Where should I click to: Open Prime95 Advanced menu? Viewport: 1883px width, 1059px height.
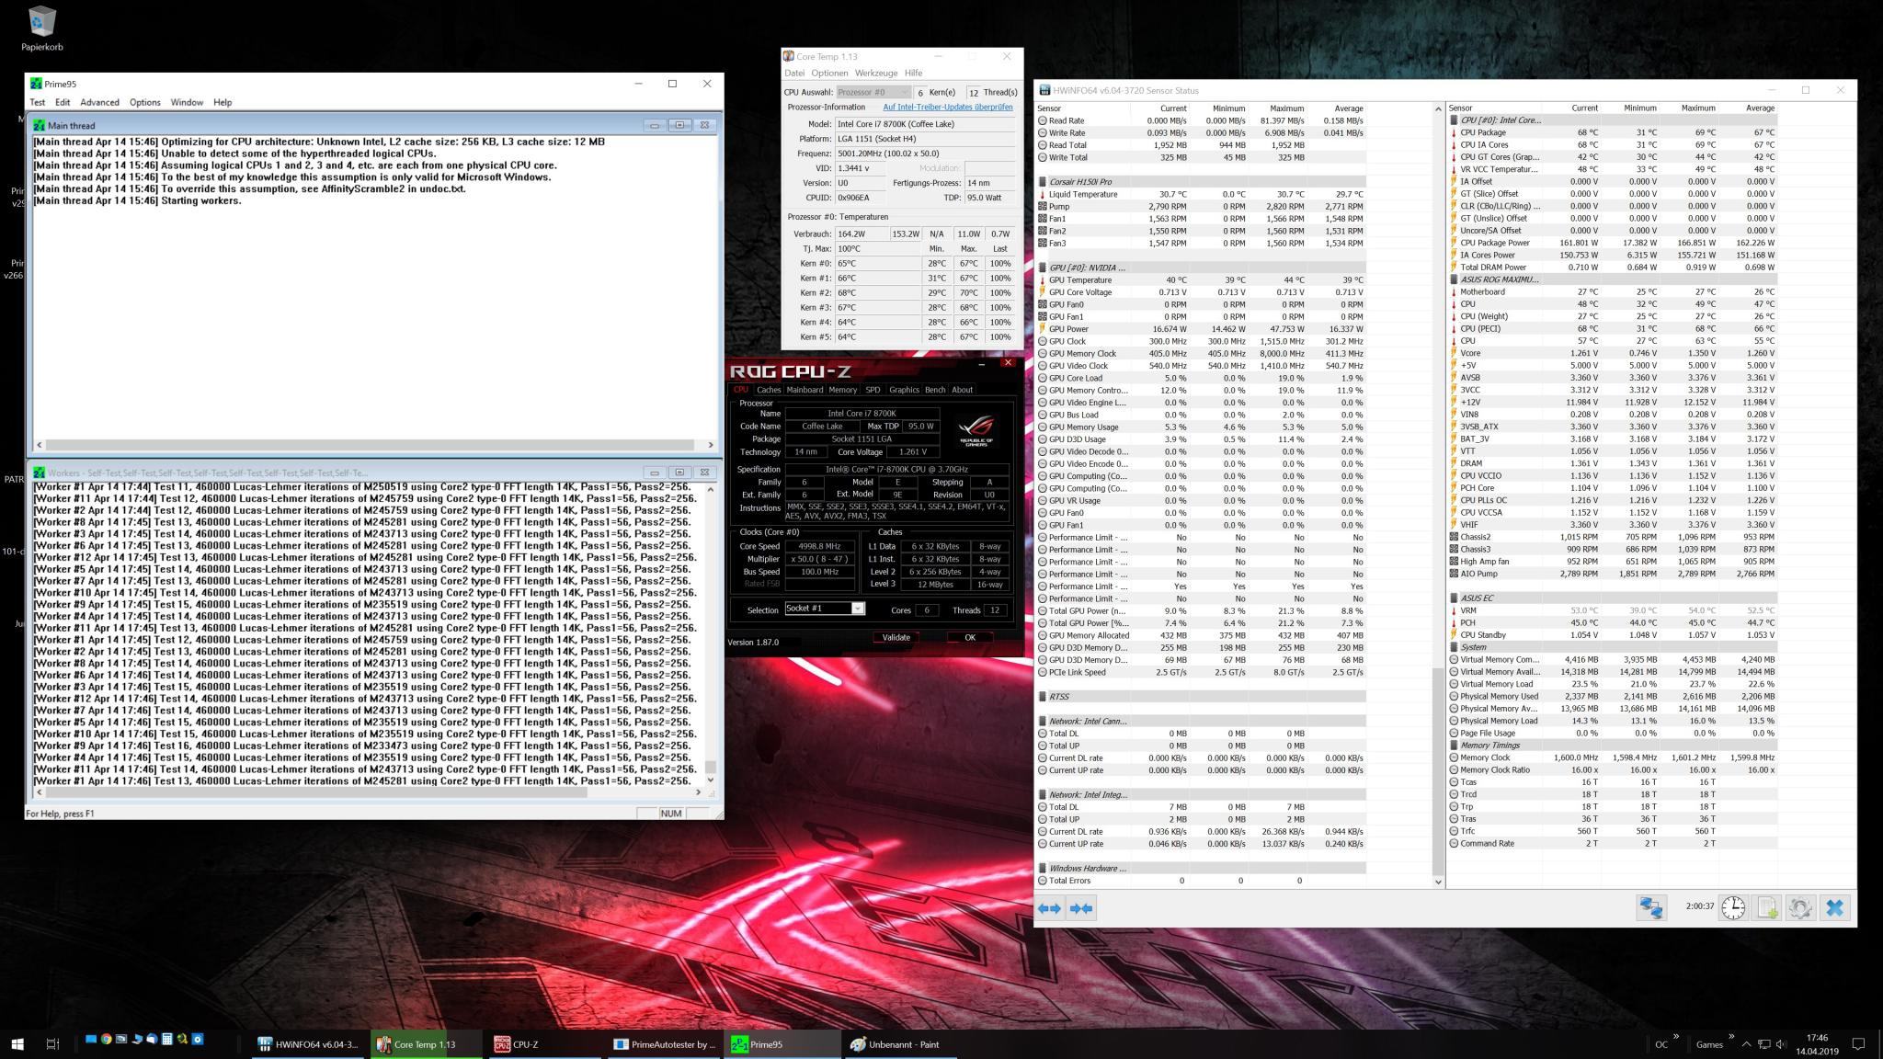[99, 102]
